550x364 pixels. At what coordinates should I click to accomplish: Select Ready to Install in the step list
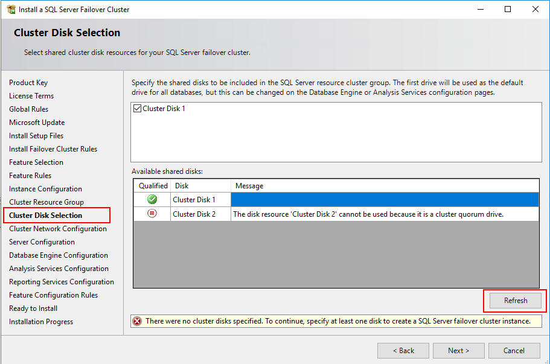click(x=33, y=308)
